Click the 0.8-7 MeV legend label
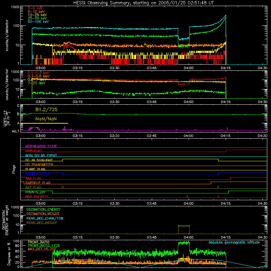 click(37, 80)
